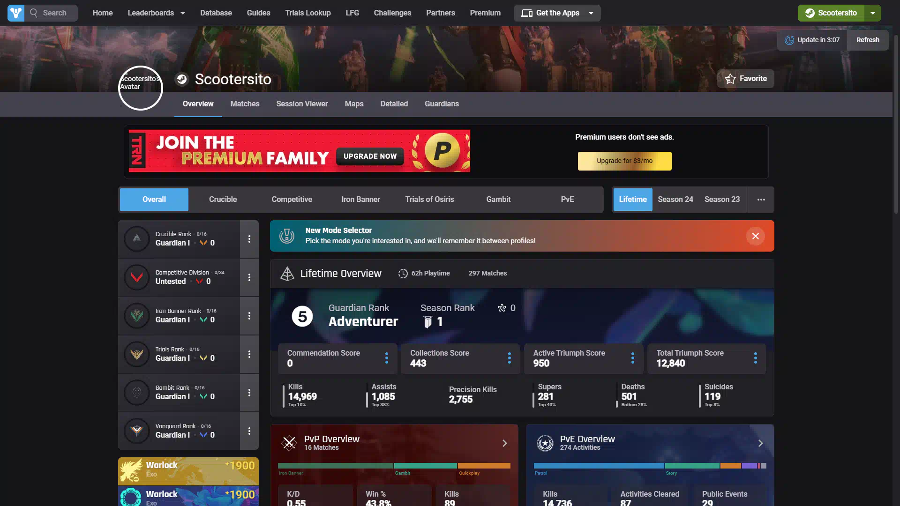
Task: Click Scootersito's avatar circle
Action: [140, 88]
